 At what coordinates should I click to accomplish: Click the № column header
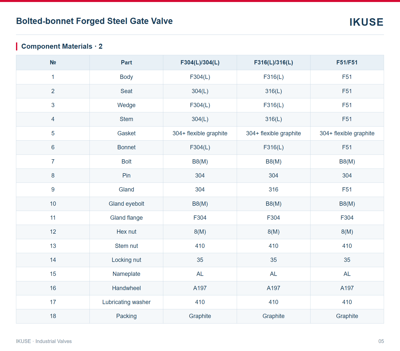click(x=53, y=62)
